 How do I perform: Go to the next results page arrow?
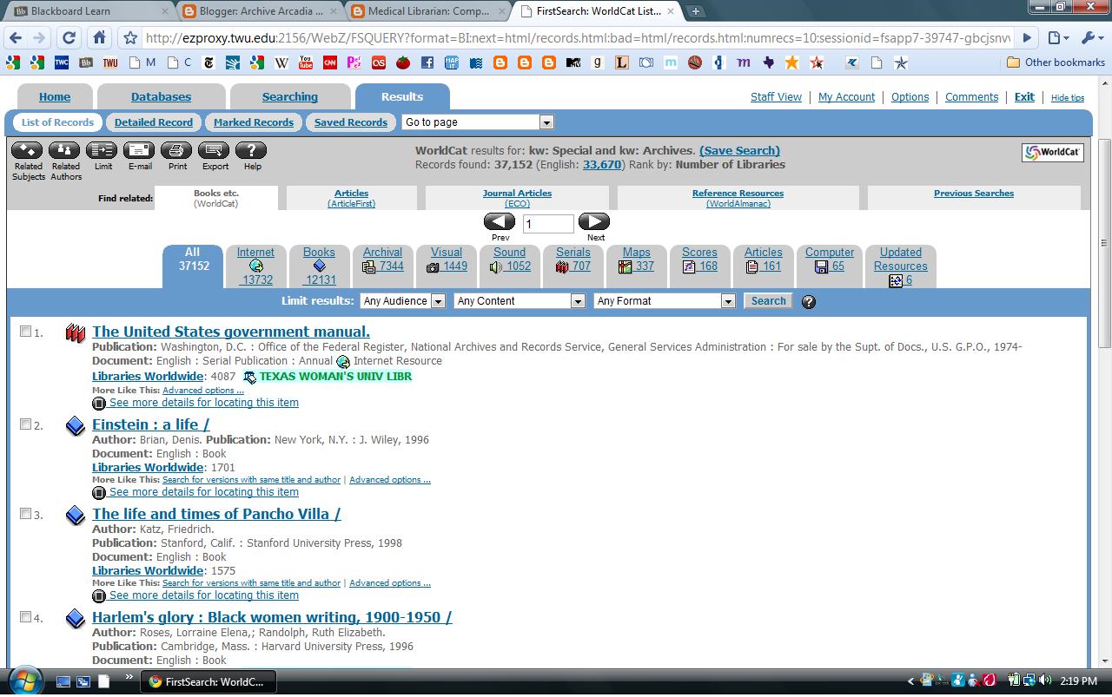[x=594, y=222]
